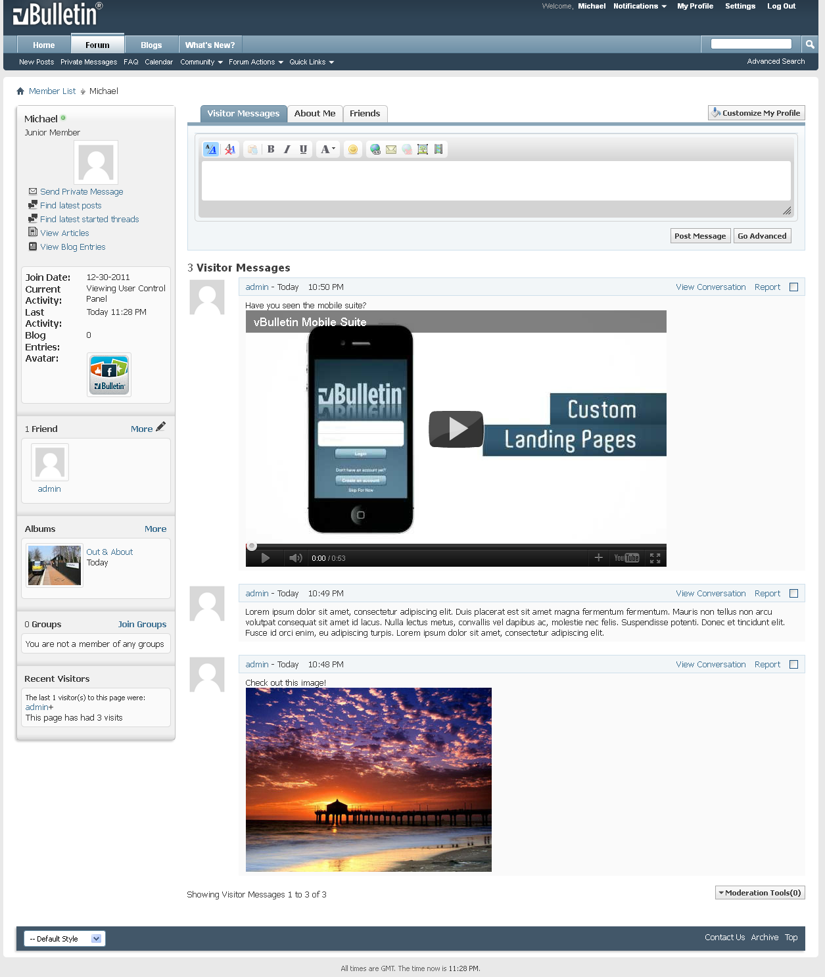The image size is (825, 977).
Task: Click in the visitor message text area
Action: 496,181
